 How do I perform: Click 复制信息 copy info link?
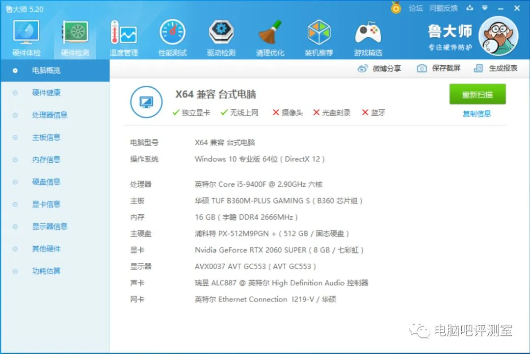pos(477,114)
